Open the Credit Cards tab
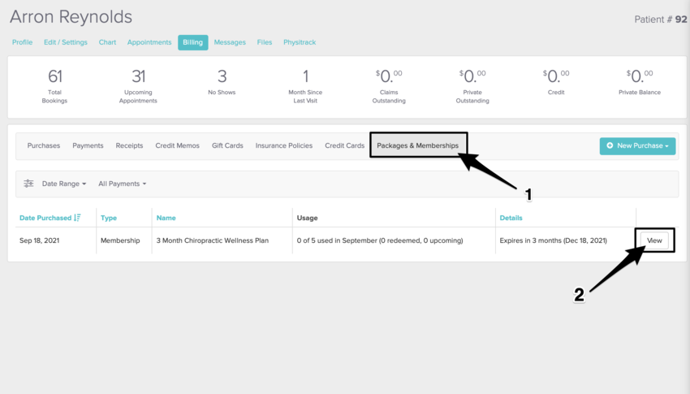 pyautogui.click(x=344, y=145)
